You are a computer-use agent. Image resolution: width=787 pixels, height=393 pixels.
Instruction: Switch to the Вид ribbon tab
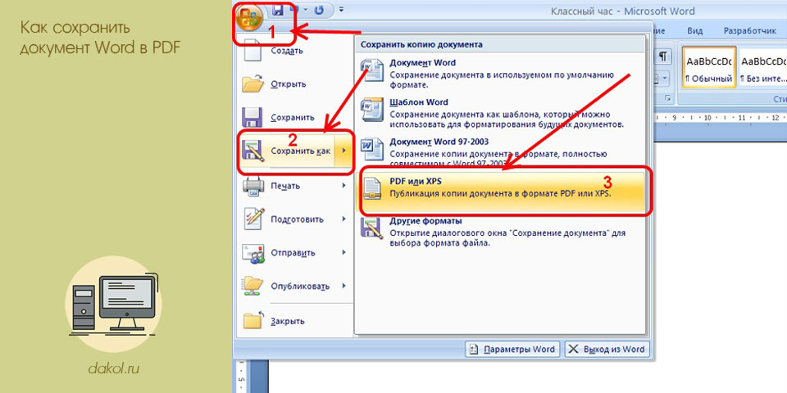pos(694,30)
